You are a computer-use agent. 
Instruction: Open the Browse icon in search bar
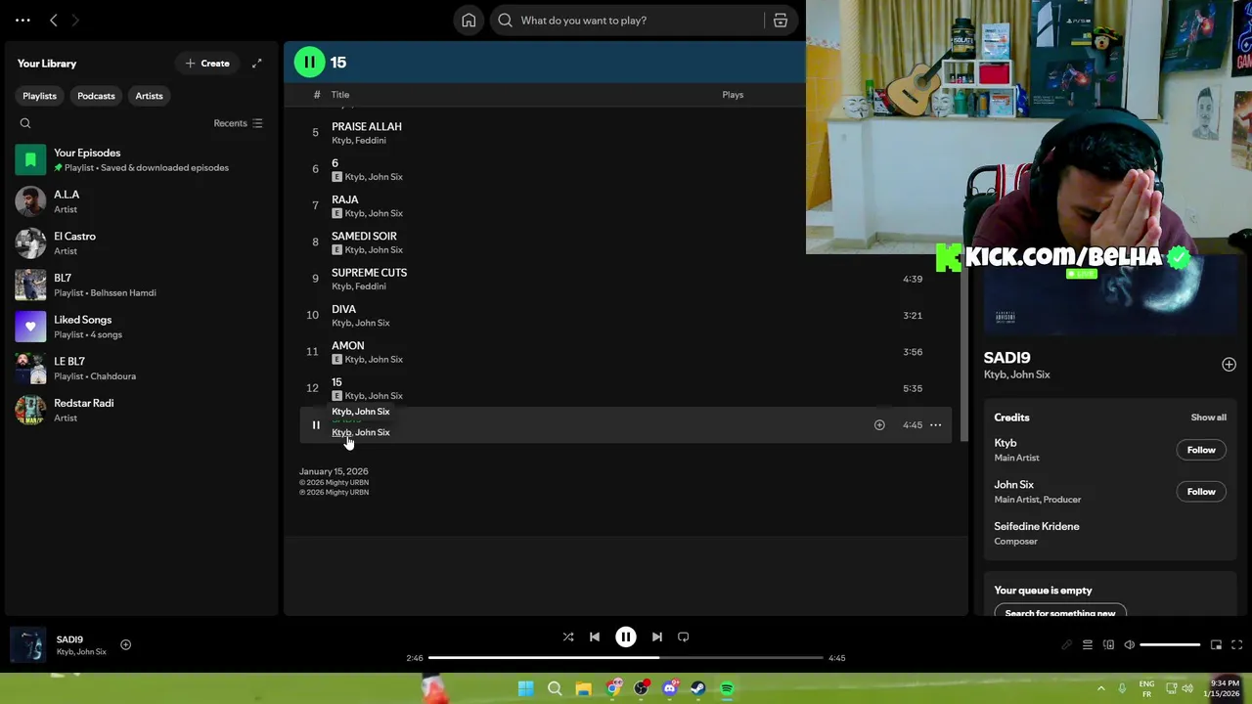pos(781,21)
